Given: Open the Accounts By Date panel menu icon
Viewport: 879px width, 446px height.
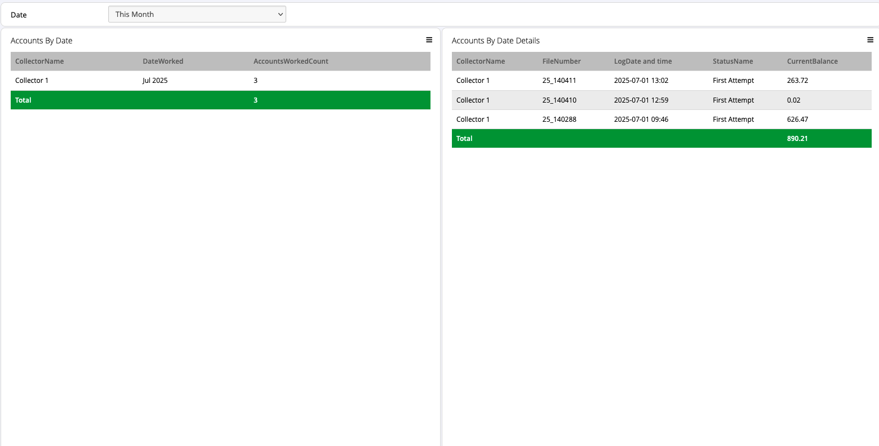Looking at the screenshot, I should 429,40.
